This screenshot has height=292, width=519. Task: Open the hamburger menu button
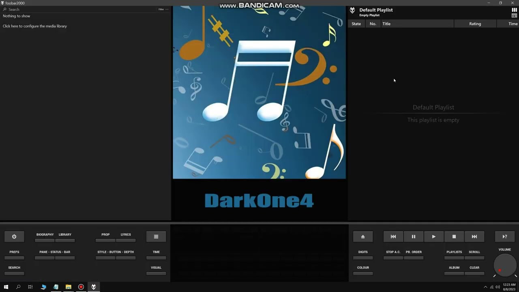click(156, 236)
